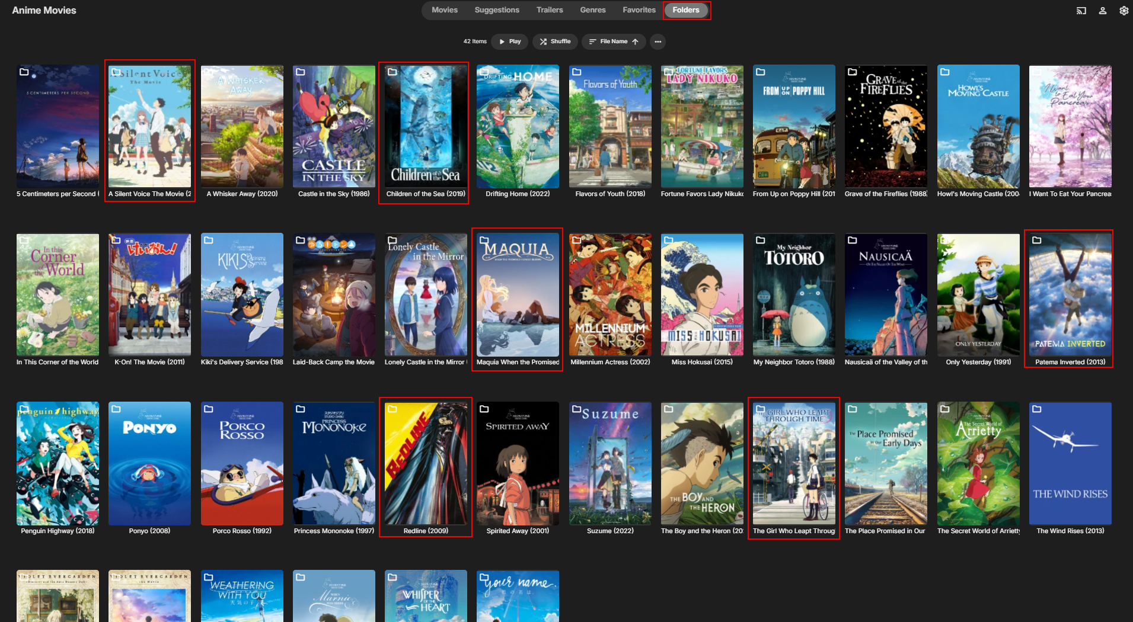The image size is (1133, 622).
Task: Open the File Name sort menu
Action: pyautogui.click(x=614, y=41)
